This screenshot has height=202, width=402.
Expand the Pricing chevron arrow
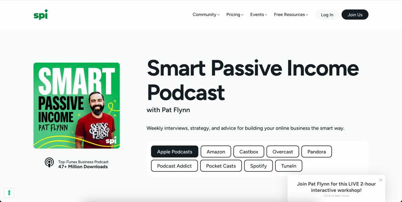point(242,15)
